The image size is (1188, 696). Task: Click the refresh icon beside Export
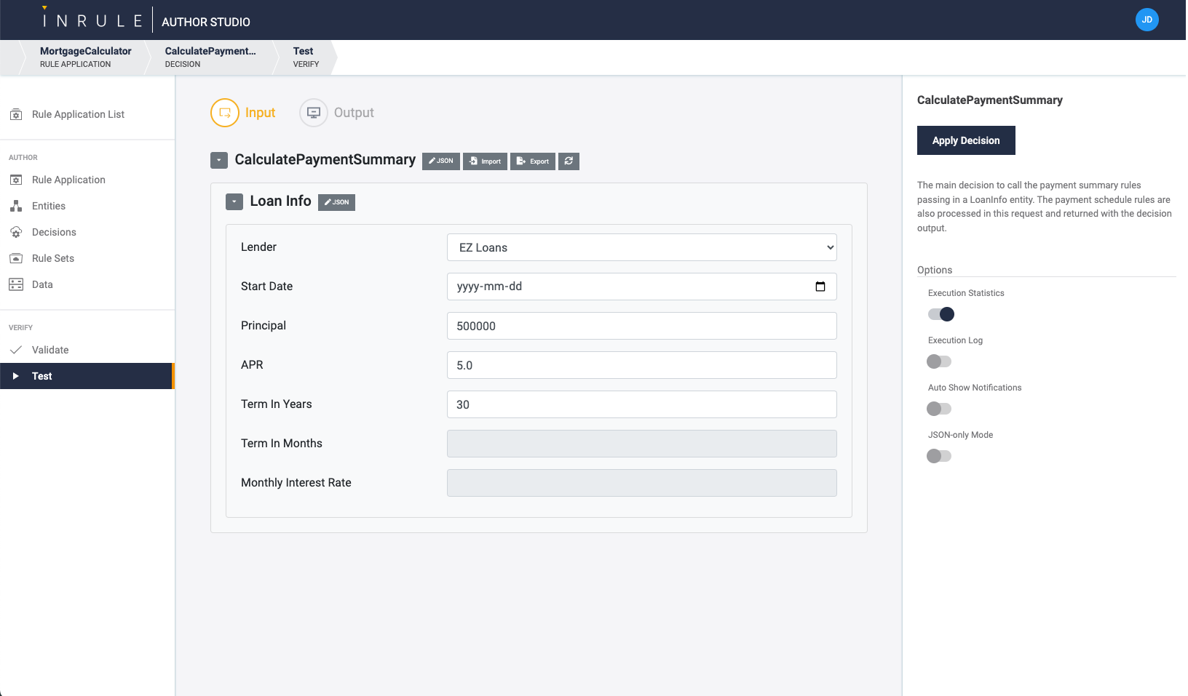pyautogui.click(x=569, y=161)
